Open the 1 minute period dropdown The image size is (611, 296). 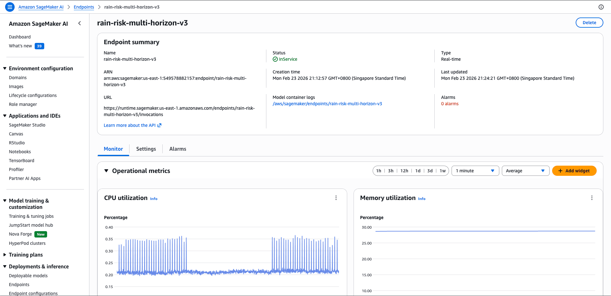point(475,171)
